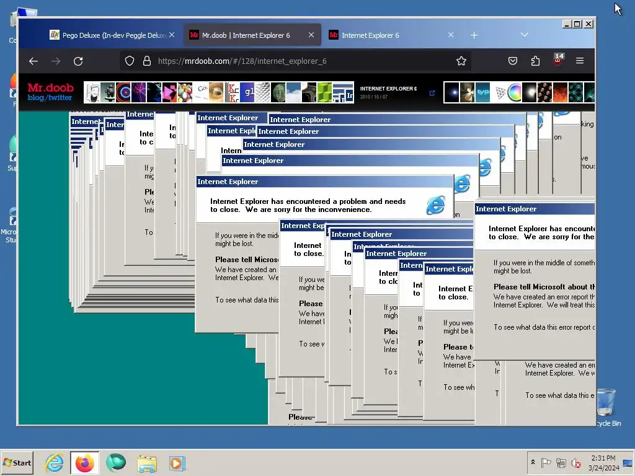Select the Mr.doob | Internet Explorer 6 tab
Screen dimensions: 635x476
pyautogui.click(x=253, y=35)
